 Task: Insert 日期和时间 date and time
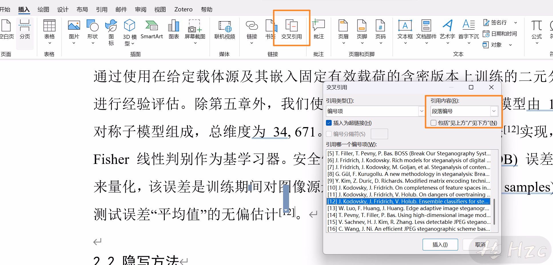[x=500, y=34]
